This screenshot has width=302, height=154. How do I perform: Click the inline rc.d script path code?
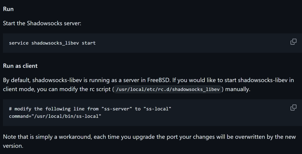tap(167, 89)
